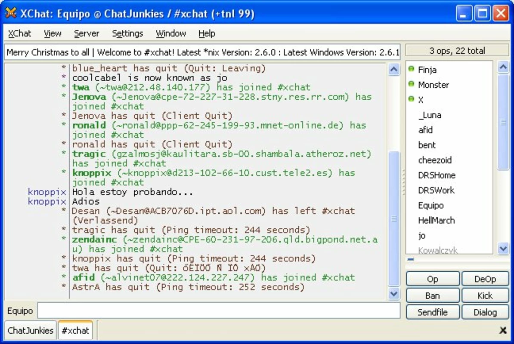
Task: Open the XChat menu
Action: click(x=19, y=34)
